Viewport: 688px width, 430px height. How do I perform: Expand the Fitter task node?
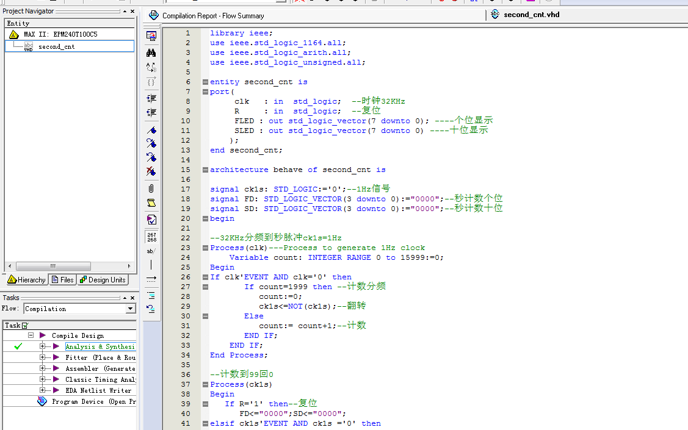tap(43, 357)
